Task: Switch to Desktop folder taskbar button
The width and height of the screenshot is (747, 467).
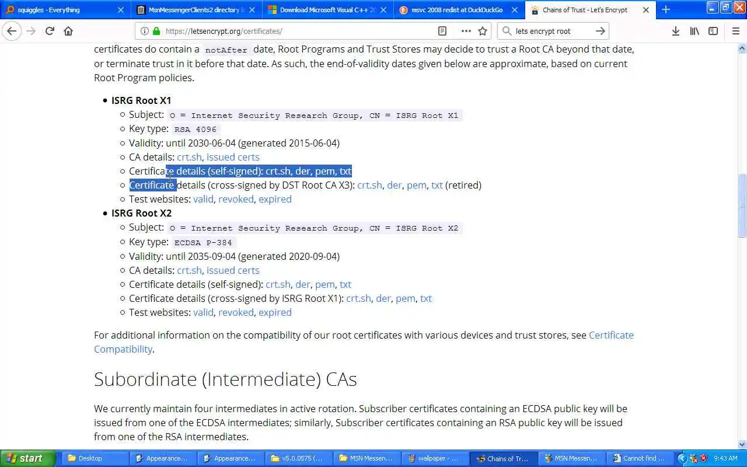Action: pyautogui.click(x=95, y=458)
